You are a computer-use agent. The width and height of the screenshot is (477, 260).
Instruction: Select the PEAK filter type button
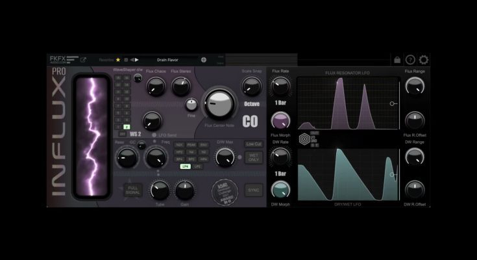click(191, 145)
